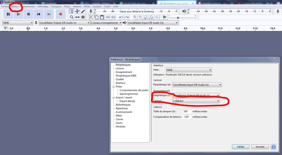Image resolution: width=282 pixels, height=155 pixels.
Task: Click Fit project to width icon
Action: [x=151, y=17]
